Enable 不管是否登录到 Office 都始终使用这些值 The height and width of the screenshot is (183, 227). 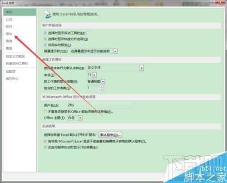(45, 112)
